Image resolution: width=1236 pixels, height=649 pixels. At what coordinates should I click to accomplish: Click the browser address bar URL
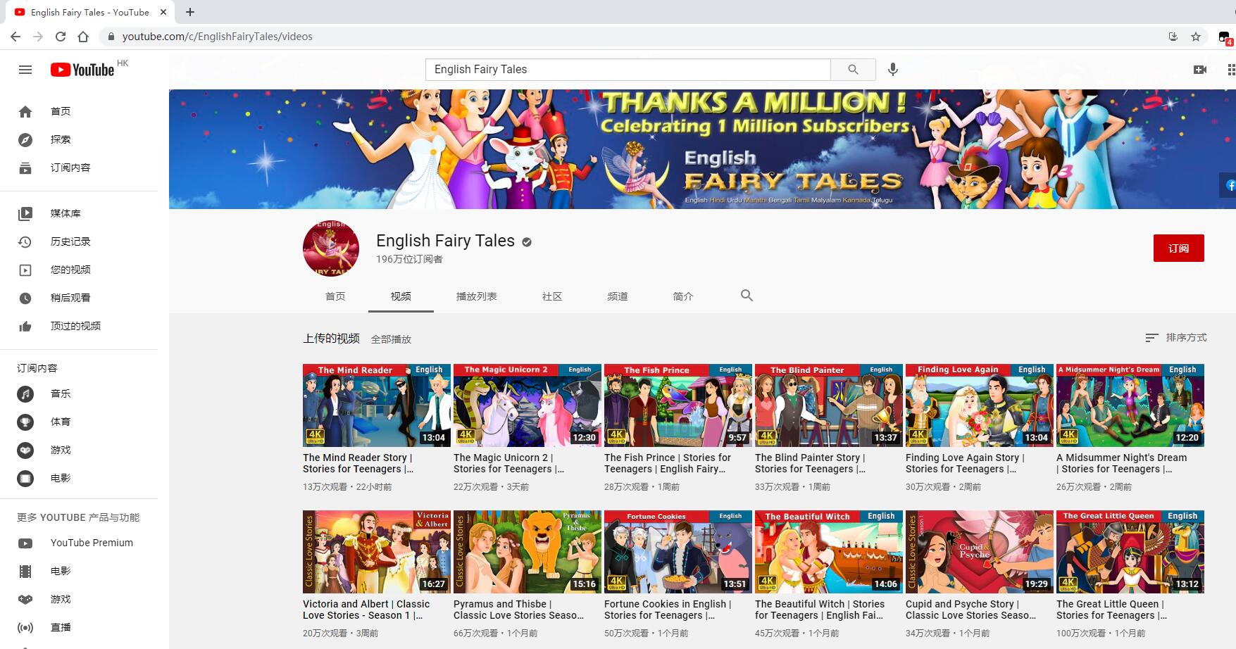(x=217, y=37)
